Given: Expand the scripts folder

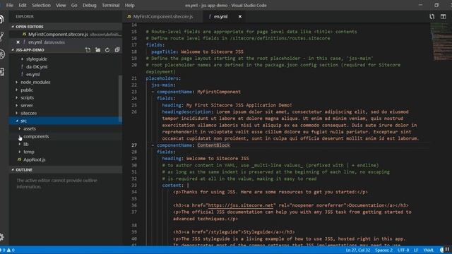Looking at the screenshot, I should click(x=27, y=97).
